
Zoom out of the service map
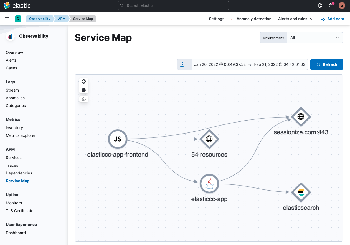(83, 90)
